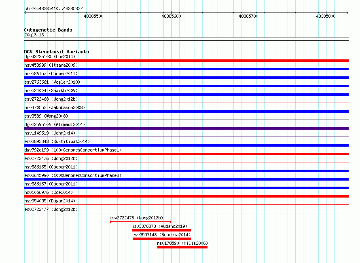Click esv3645990 (1000GenomesConsortiumPhase3) label
The image size is (360, 263).
tap(73, 175)
